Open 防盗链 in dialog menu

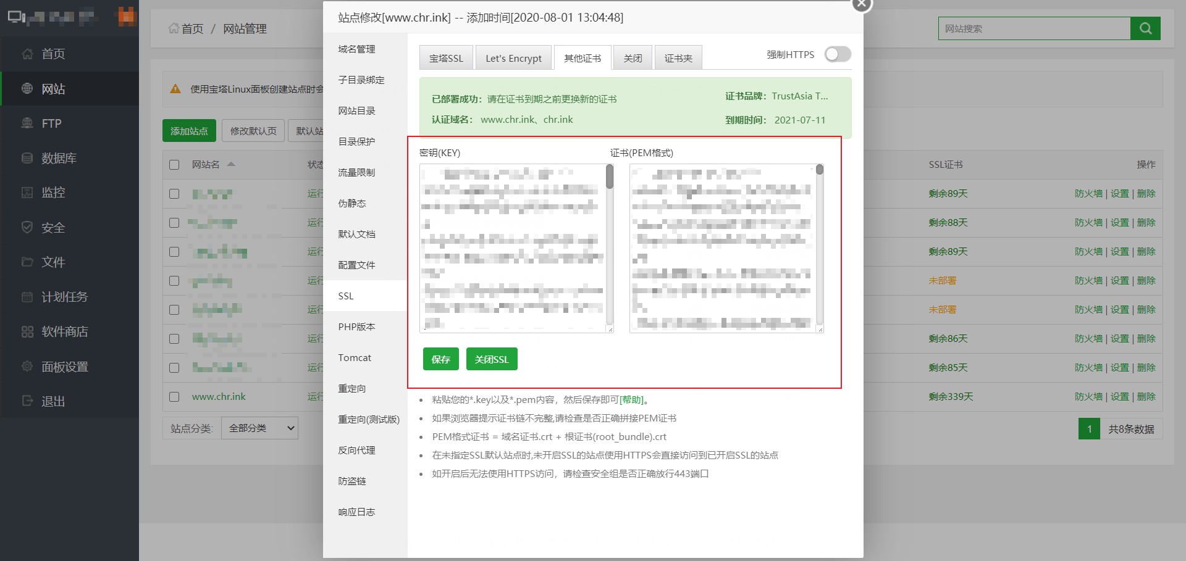365,481
